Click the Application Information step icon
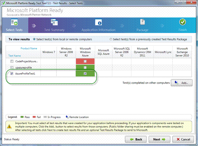 click(x=98, y=23)
